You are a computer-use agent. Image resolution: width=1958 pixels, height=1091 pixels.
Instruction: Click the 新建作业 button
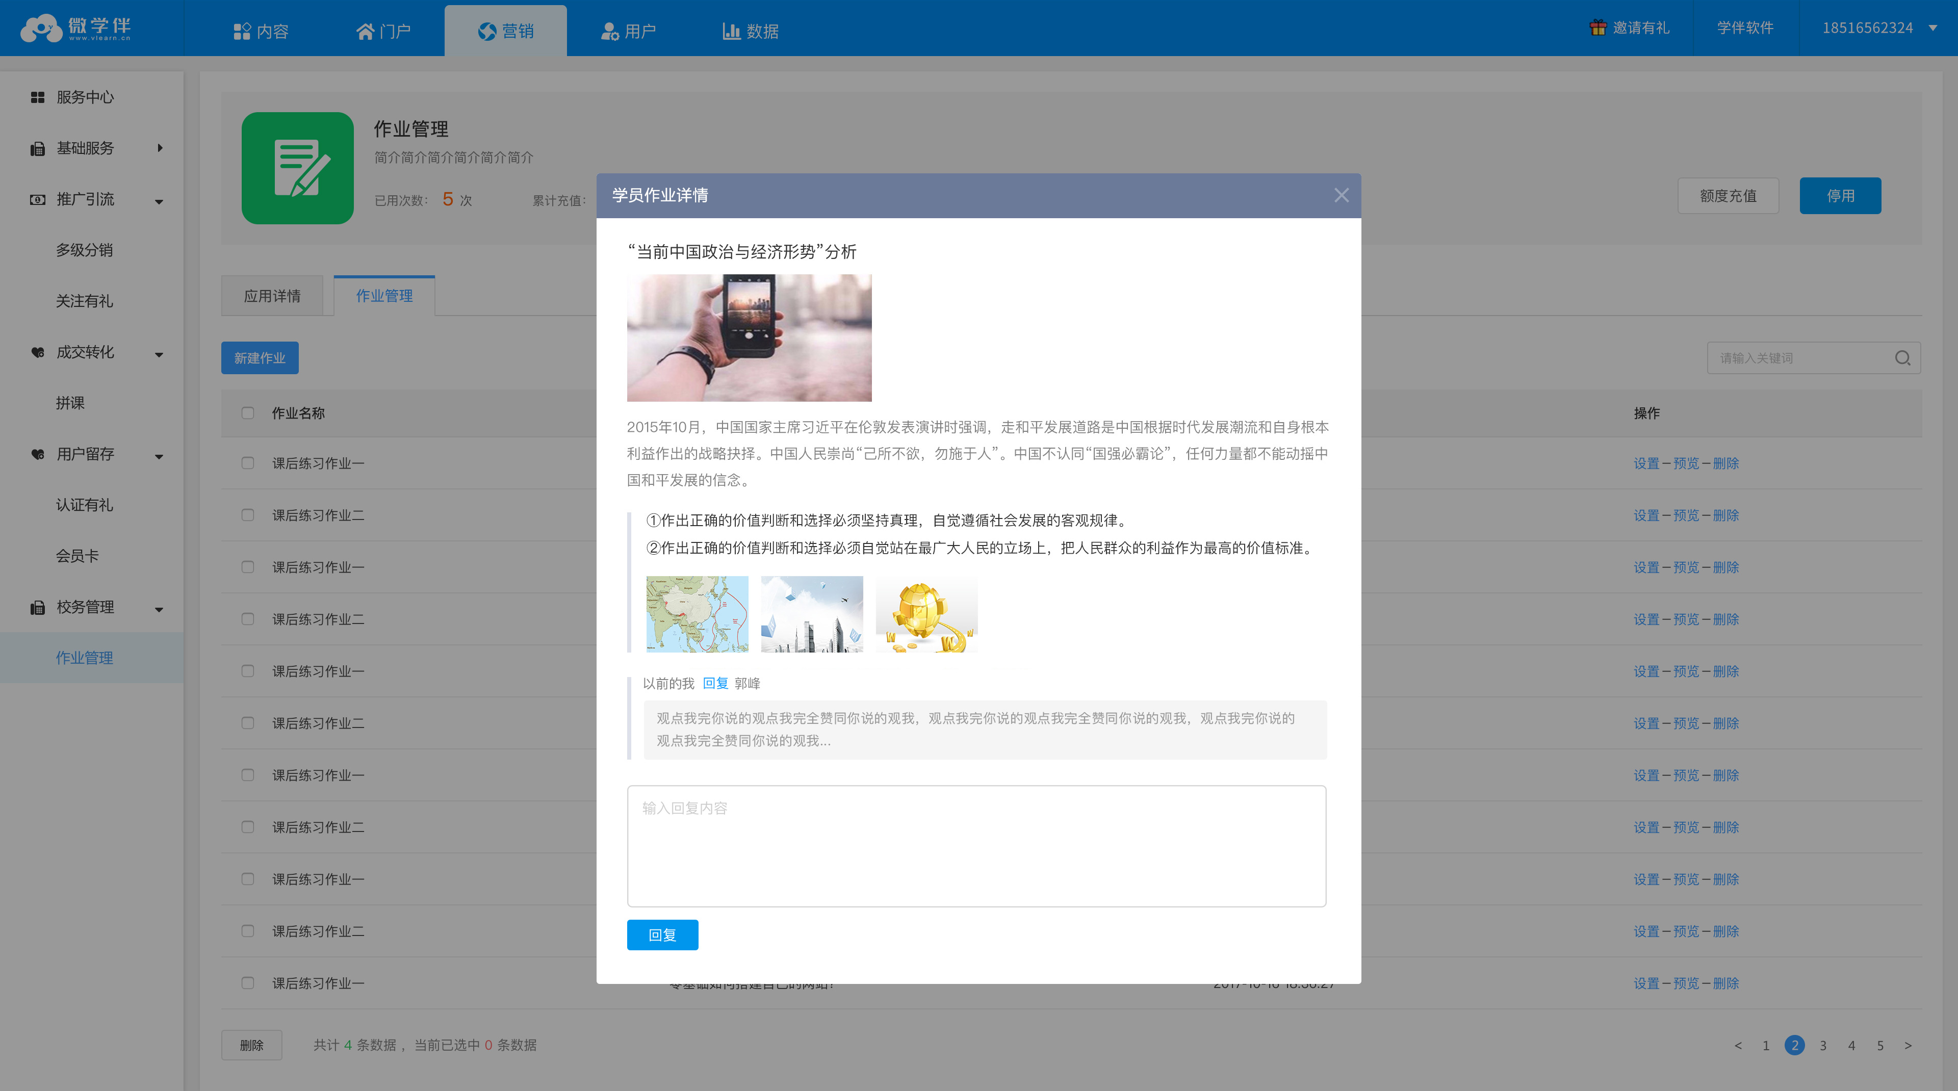pos(259,358)
